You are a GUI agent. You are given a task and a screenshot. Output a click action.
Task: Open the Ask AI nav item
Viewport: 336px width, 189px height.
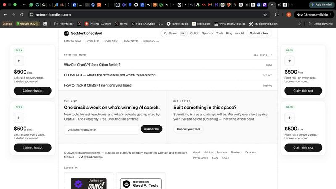pos(239,33)
